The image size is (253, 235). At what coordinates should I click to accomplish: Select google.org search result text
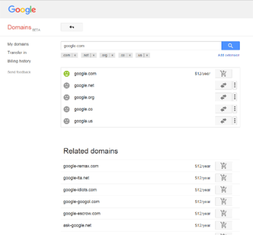pyautogui.click(x=84, y=98)
